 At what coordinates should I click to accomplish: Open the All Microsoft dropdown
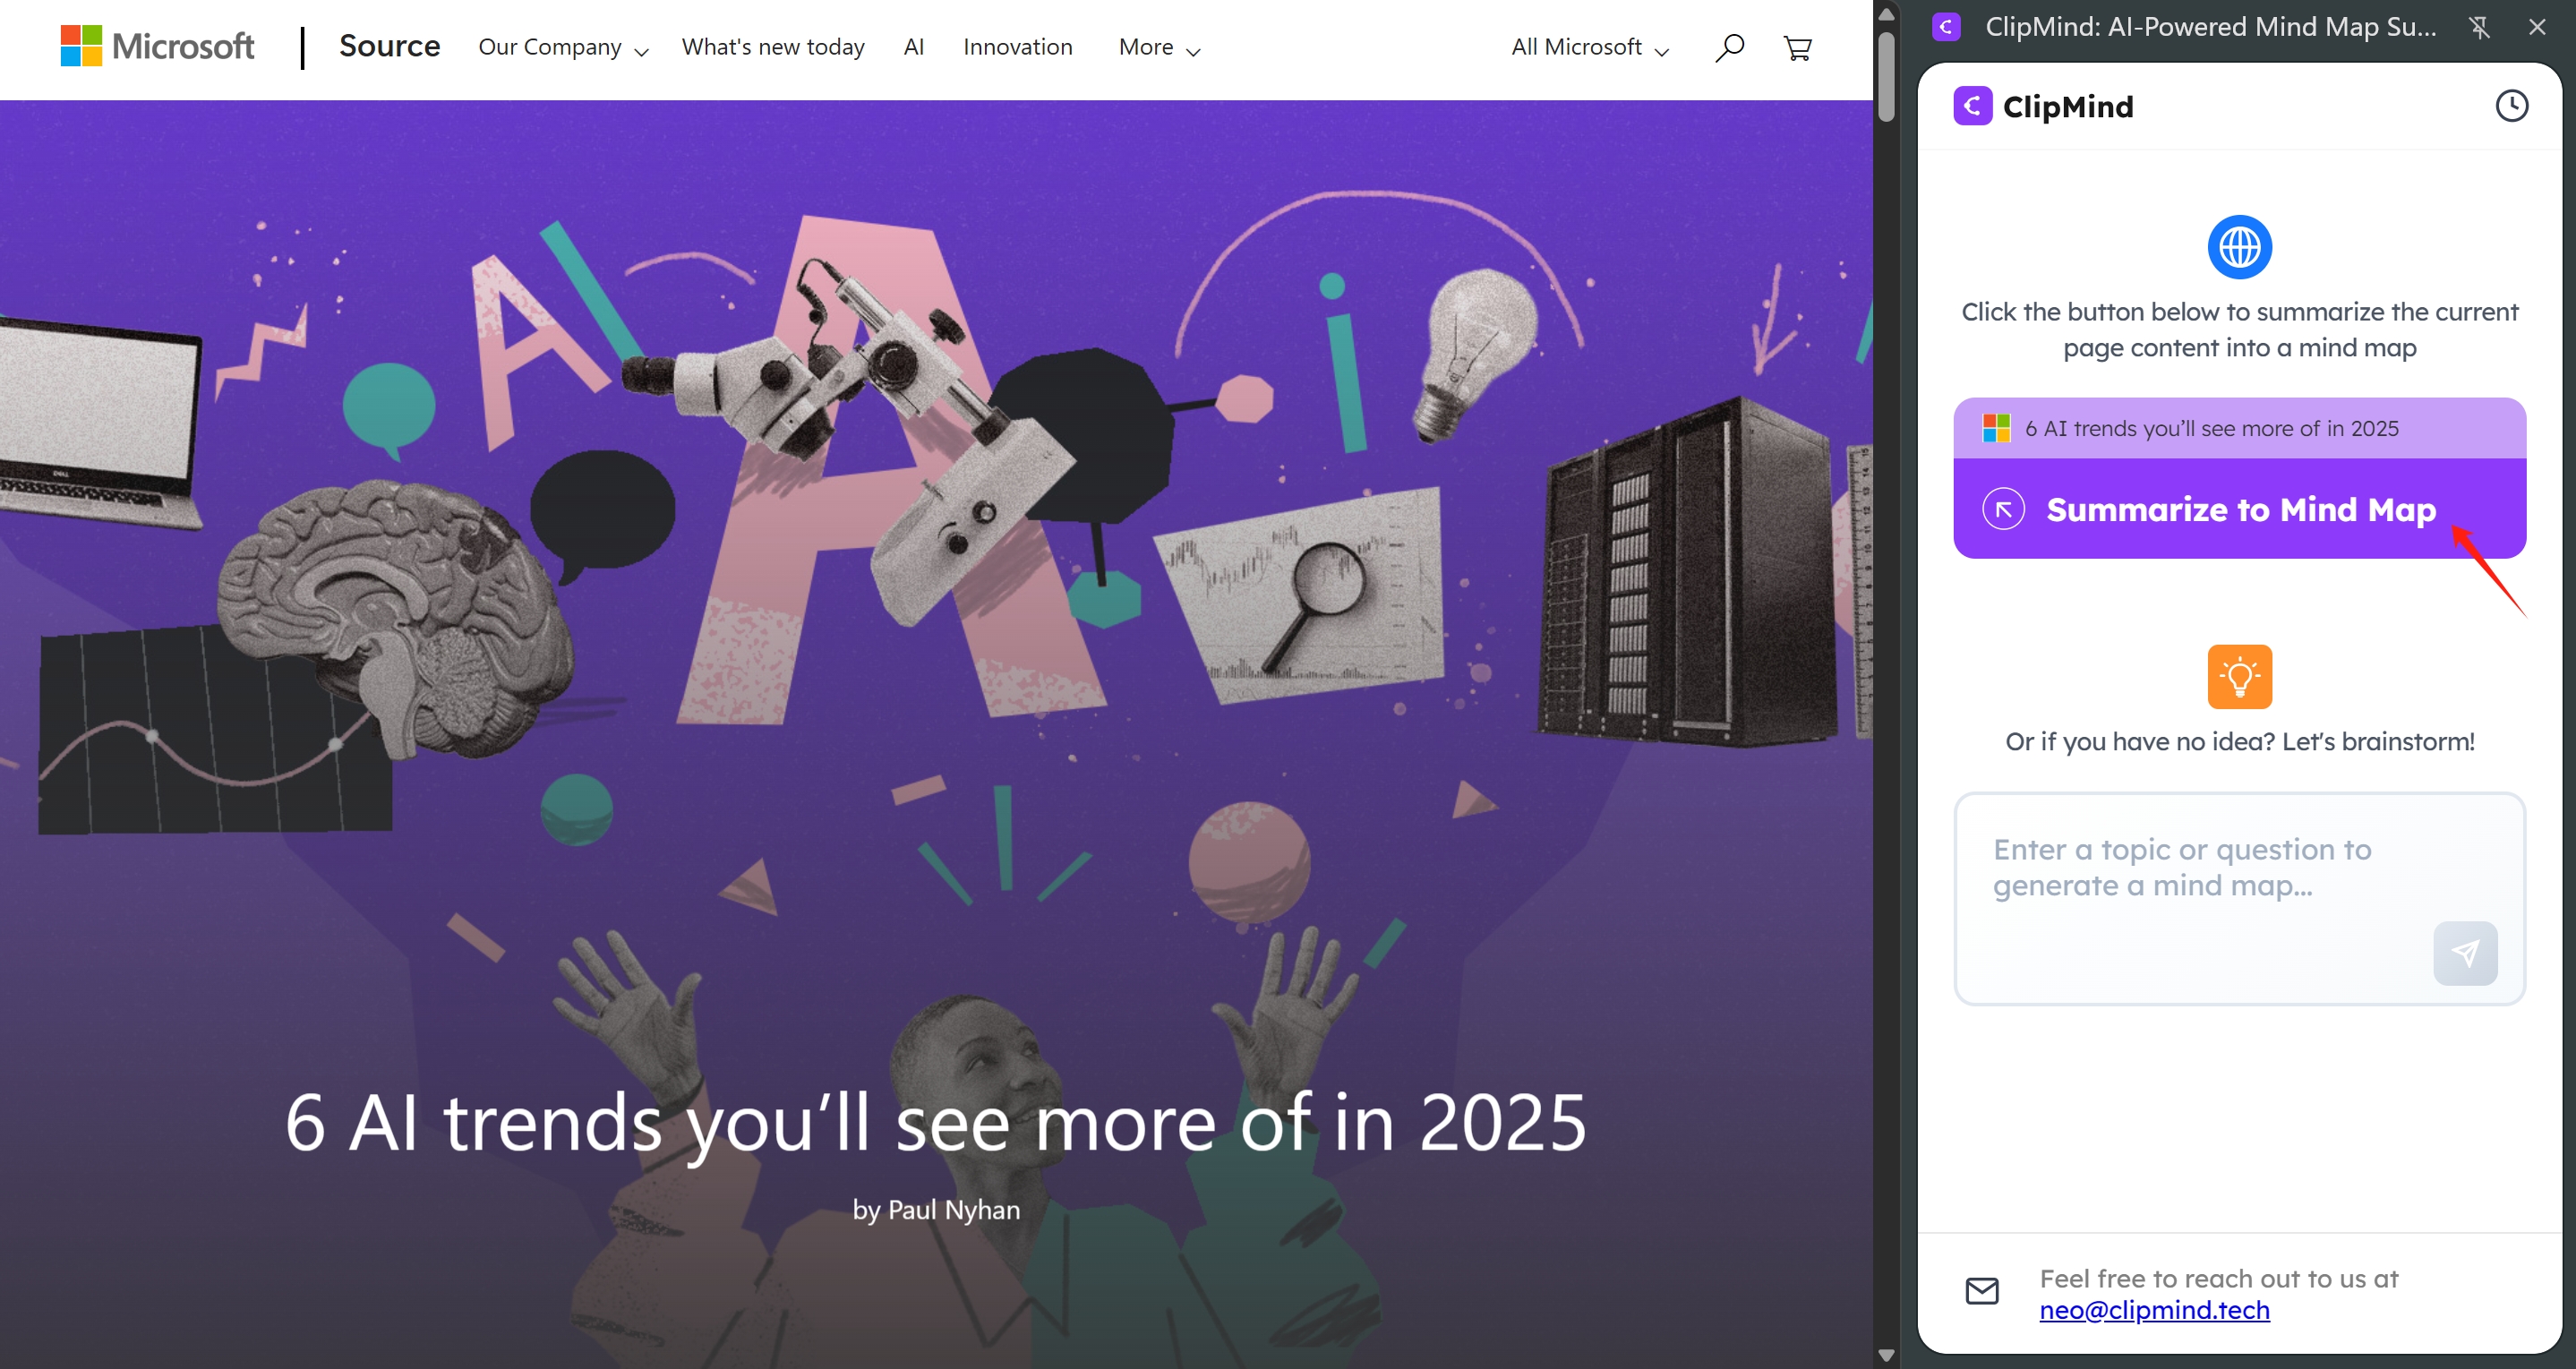pyautogui.click(x=1589, y=47)
